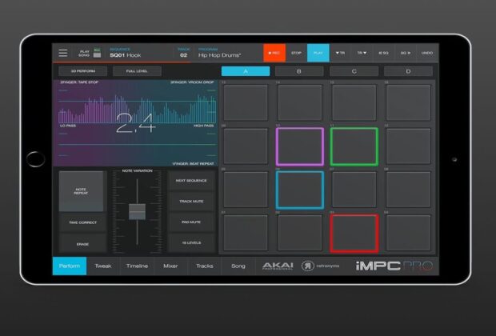
Task: Start recording with the REC button
Action: (274, 53)
